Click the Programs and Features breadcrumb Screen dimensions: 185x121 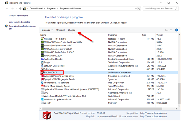point(70,8)
